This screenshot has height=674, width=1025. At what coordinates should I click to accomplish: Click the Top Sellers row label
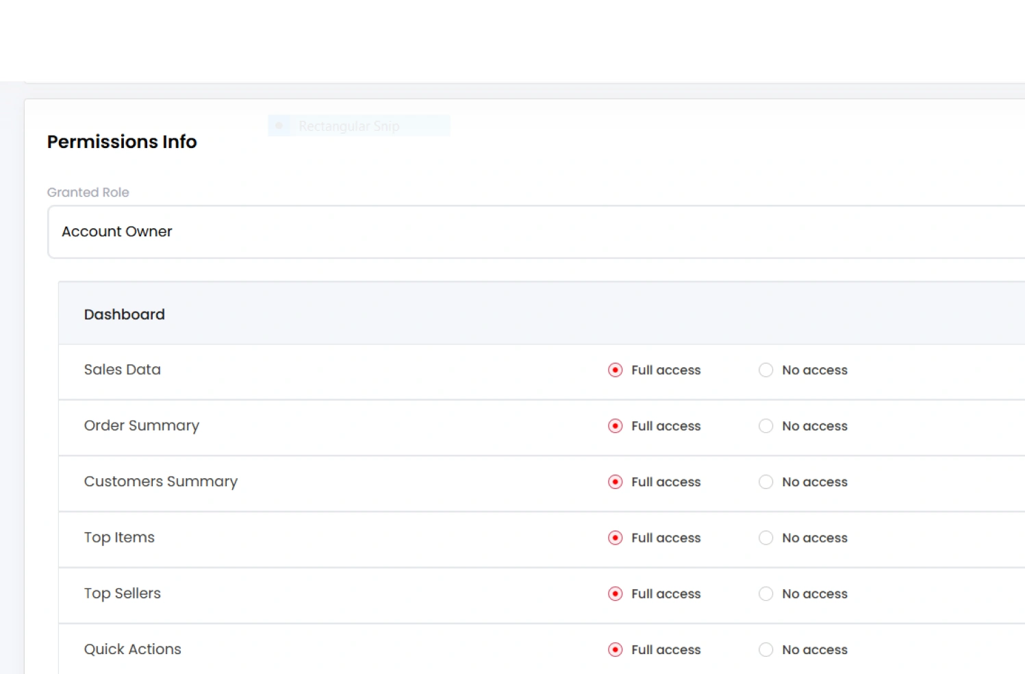(x=123, y=593)
